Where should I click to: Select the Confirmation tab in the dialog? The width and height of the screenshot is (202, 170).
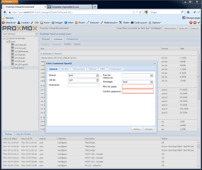116,69
